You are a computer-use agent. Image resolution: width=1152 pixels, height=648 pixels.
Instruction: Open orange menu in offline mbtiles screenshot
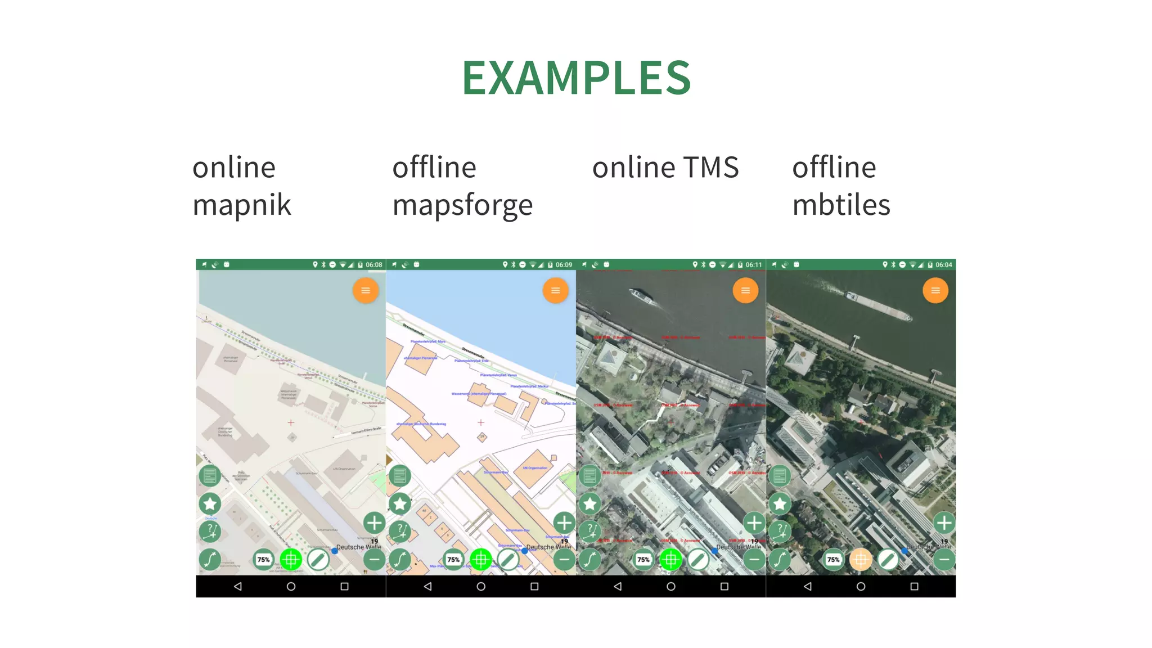[x=935, y=291]
